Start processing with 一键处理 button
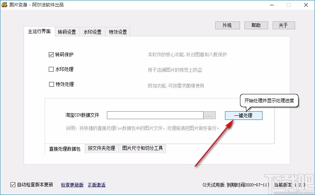315x195 pixels. pos(243,115)
